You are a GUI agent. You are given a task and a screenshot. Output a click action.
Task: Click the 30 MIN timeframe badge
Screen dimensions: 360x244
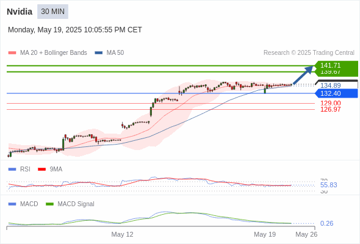click(x=53, y=12)
